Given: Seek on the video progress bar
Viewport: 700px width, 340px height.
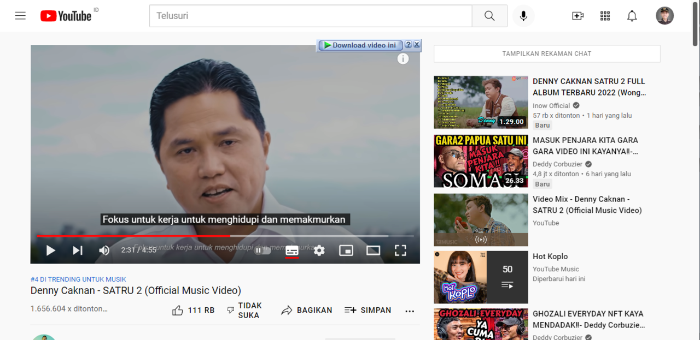Looking at the screenshot, I should click(225, 236).
